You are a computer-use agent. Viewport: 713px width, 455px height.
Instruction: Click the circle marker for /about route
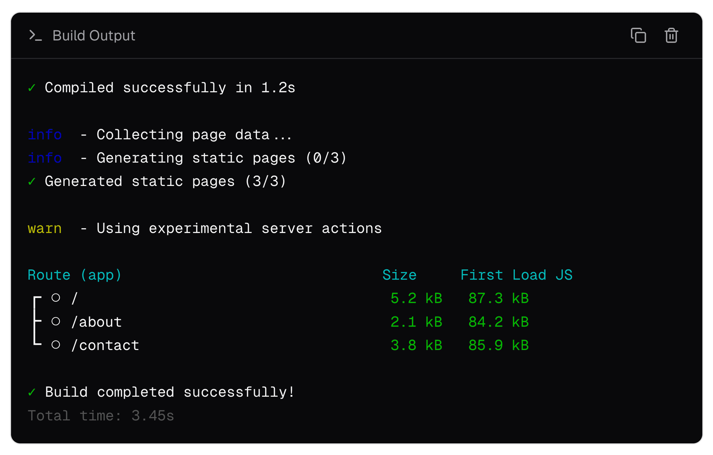pyautogui.click(x=56, y=321)
